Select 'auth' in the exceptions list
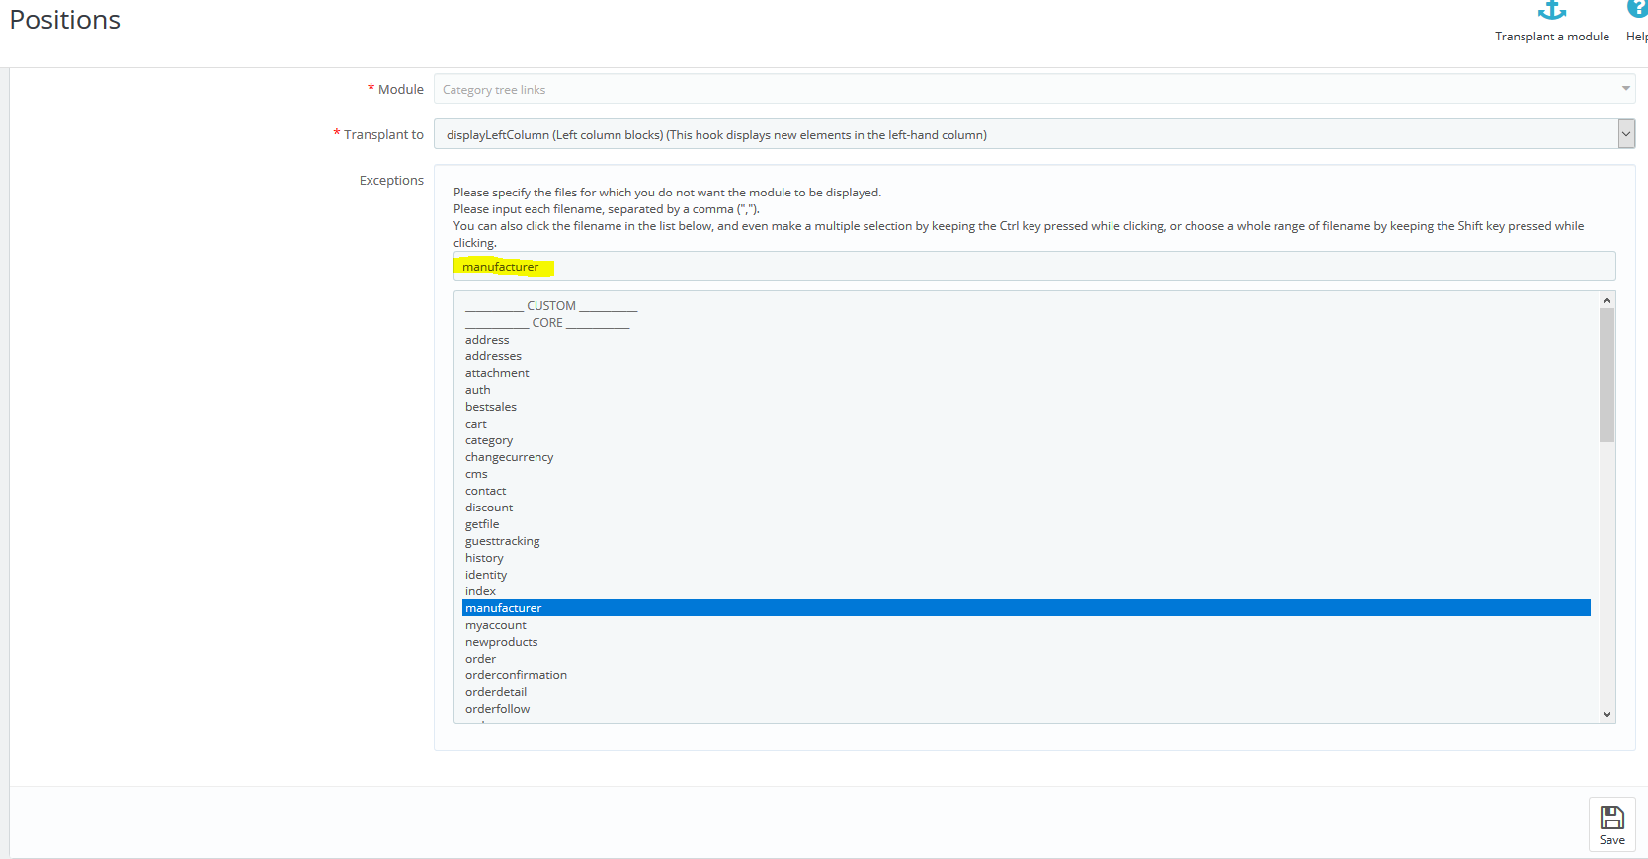 pyautogui.click(x=1027, y=390)
